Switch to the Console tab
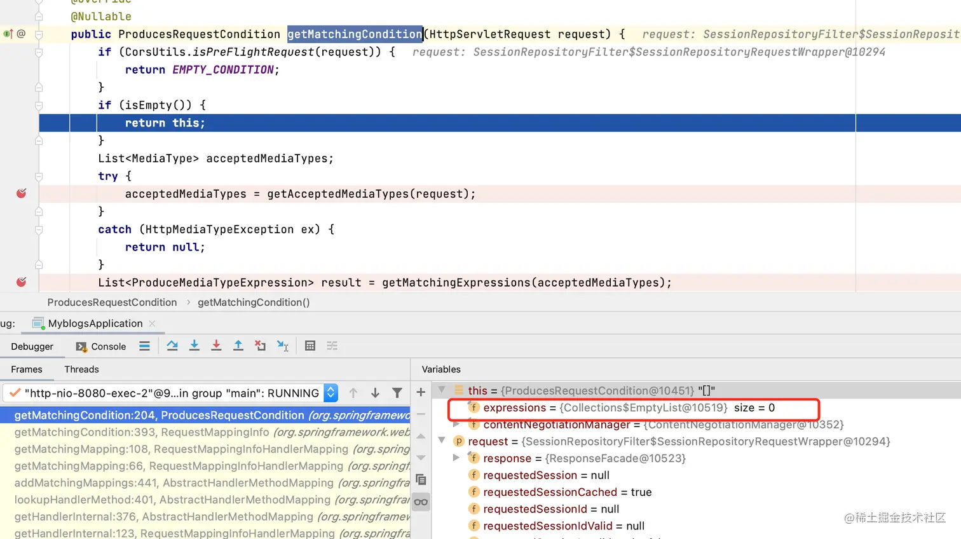The width and height of the screenshot is (961, 539). click(x=101, y=346)
